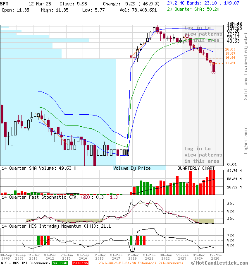Click the green Bullish legend badge
Viewport: 248px width, 265px height.
click(60, 263)
